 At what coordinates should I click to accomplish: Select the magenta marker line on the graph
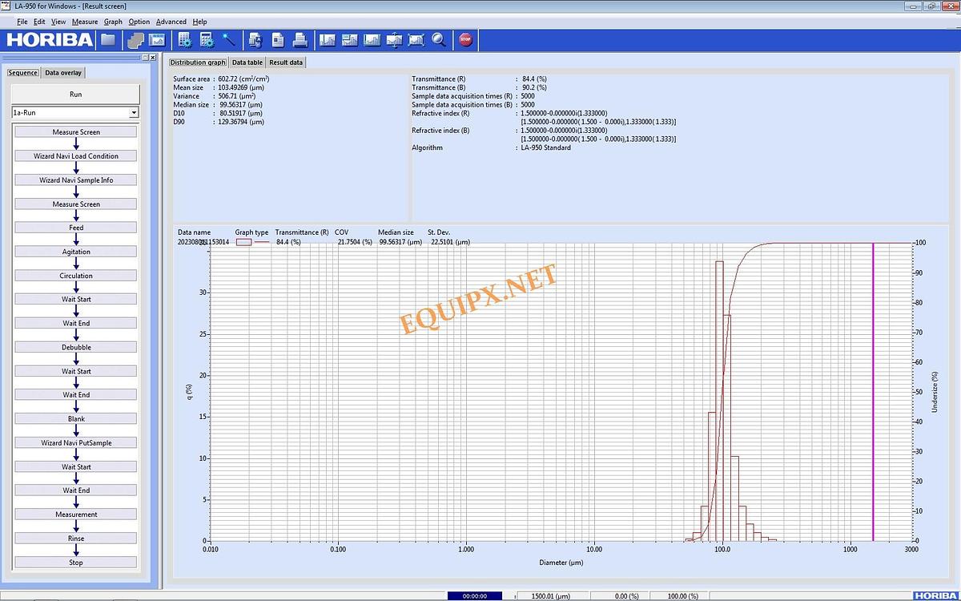[x=872, y=393]
